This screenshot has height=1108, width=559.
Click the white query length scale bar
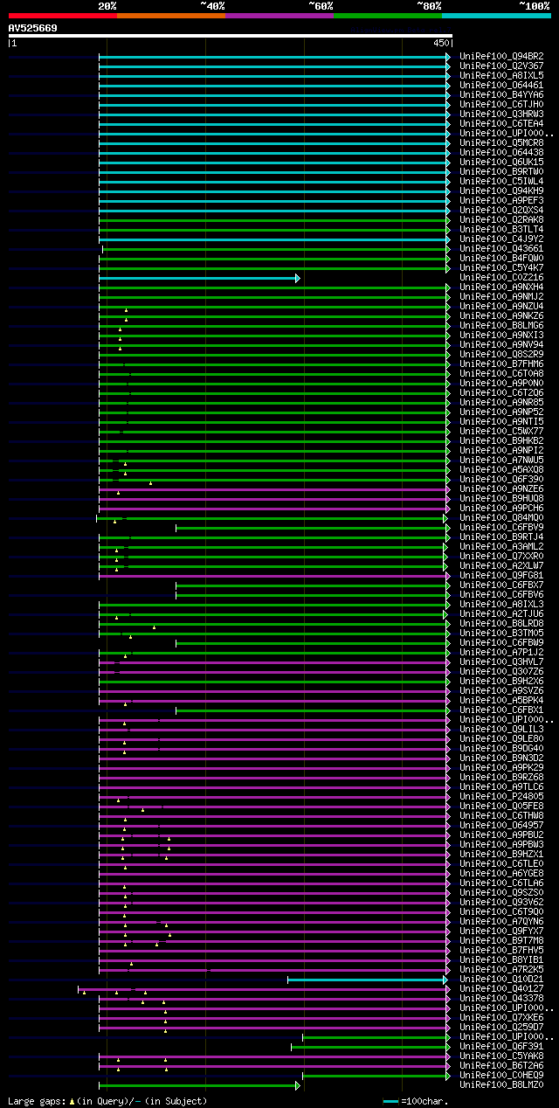coord(231,36)
